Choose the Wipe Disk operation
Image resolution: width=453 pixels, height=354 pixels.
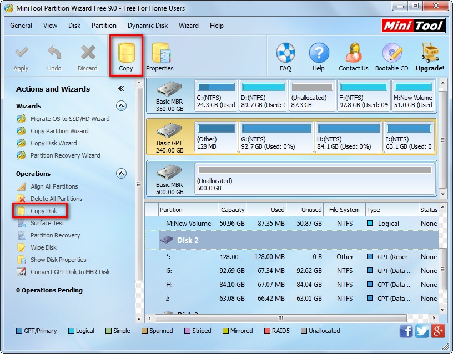click(44, 247)
